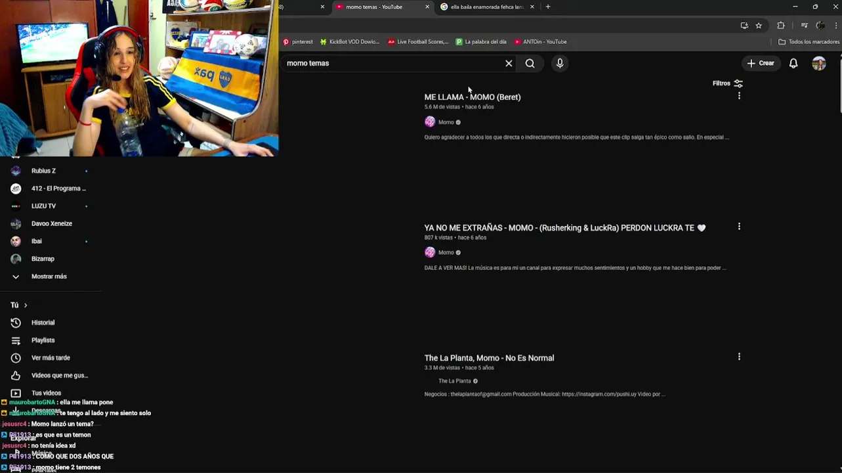
Task: Open options for No Es Normal video
Action: [739, 357]
